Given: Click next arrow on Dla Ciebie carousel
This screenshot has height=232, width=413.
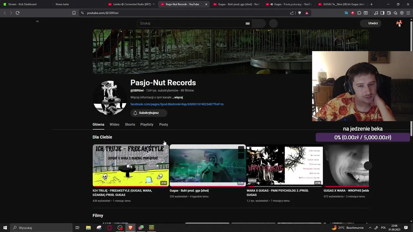Looking at the screenshot, I should pos(368,165).
